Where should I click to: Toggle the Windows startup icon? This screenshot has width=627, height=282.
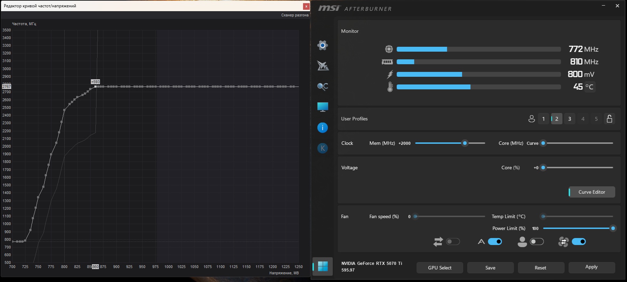click(x=323, y=266)
